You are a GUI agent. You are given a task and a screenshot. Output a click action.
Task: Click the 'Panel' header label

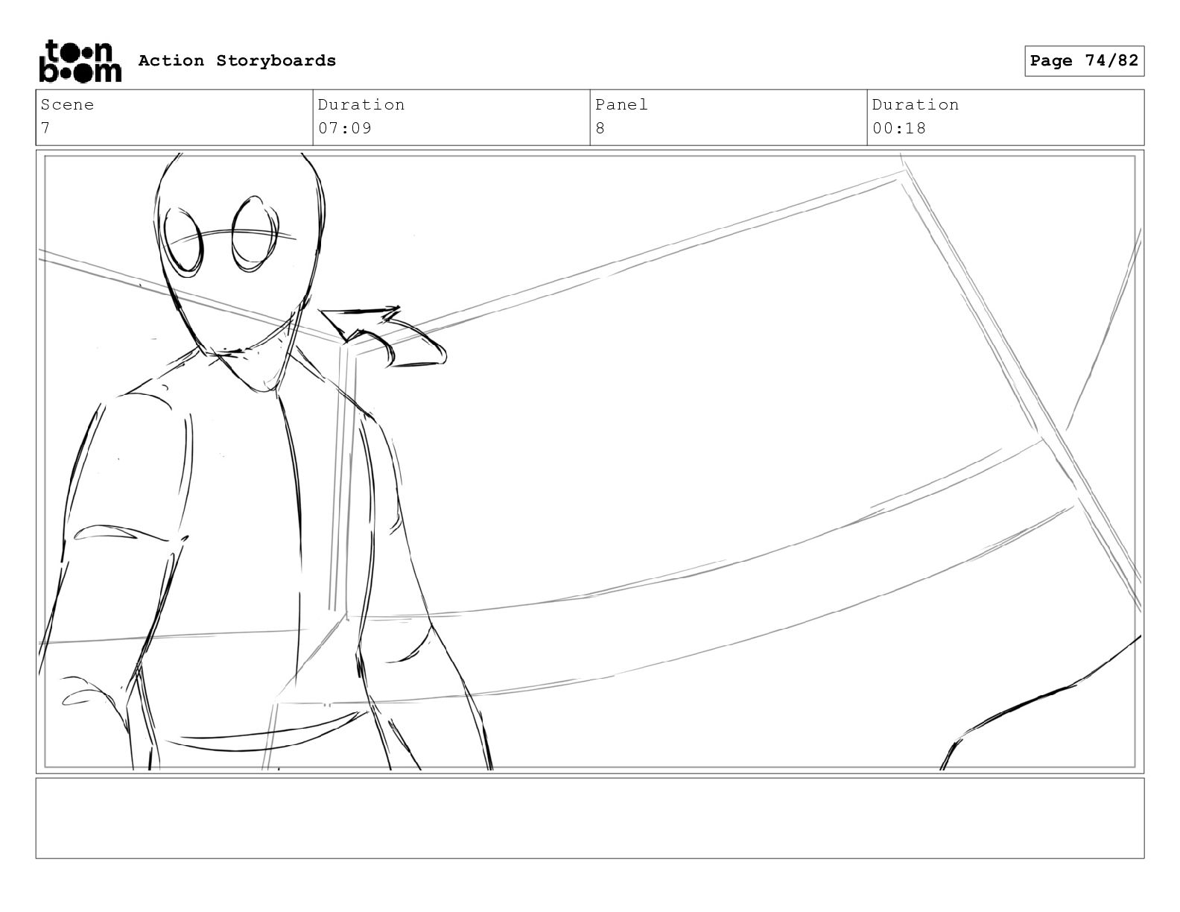pos(621,104)
